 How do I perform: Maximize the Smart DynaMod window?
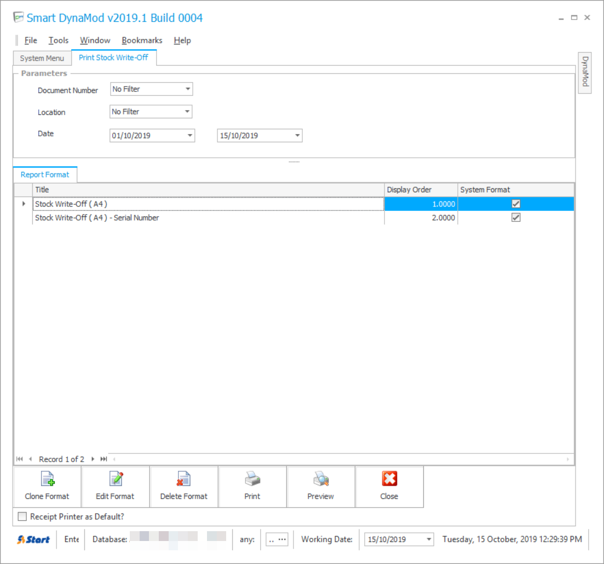pyautogui.click(x=574, y=18)
